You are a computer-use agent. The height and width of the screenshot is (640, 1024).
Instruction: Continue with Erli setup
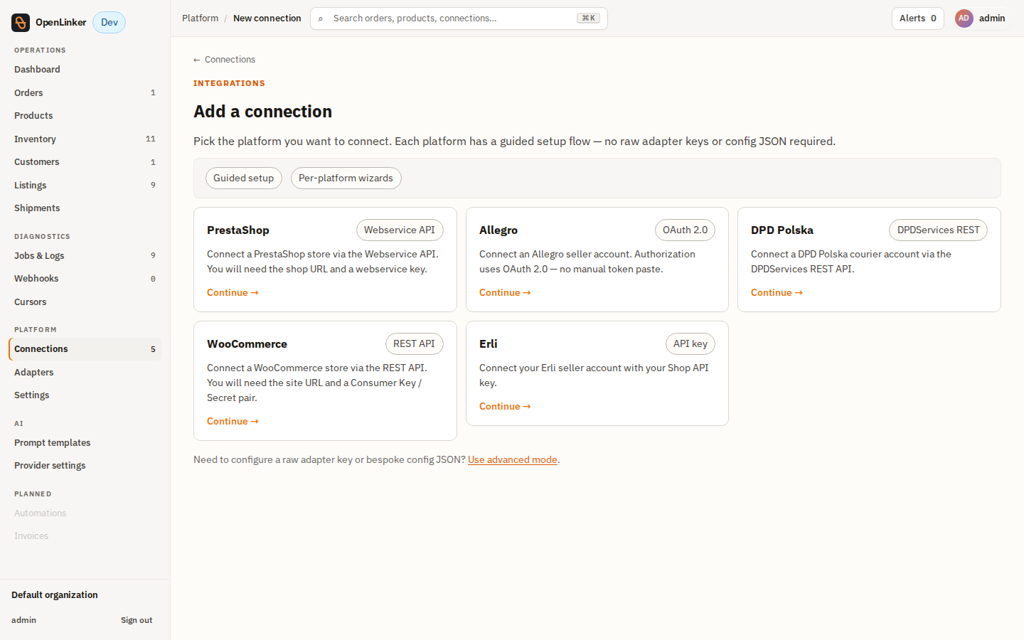tap(505, 406)
